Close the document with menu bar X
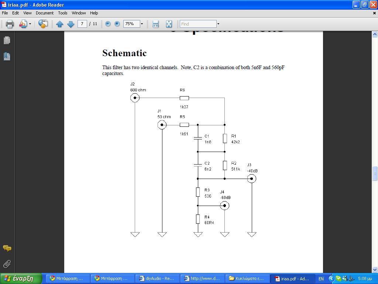 (374, 13)
